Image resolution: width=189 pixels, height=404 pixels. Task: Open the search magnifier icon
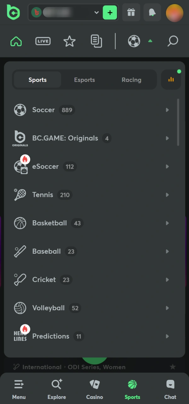coord(173,41)
